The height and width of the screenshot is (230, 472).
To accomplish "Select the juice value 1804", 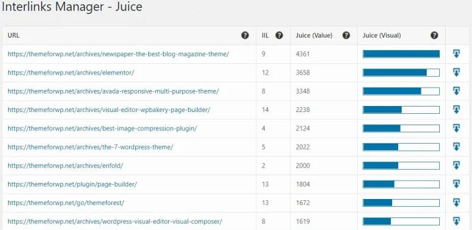I will point(303,184).
